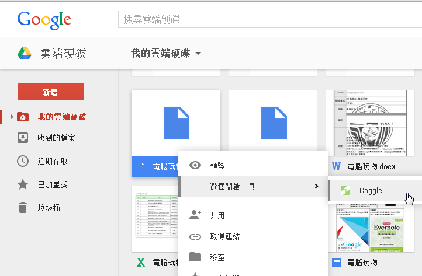Expand the 選擇開啟工具 submenu arrow
Viewport: 422px width, 276px height.
click(x=316, y=186)
